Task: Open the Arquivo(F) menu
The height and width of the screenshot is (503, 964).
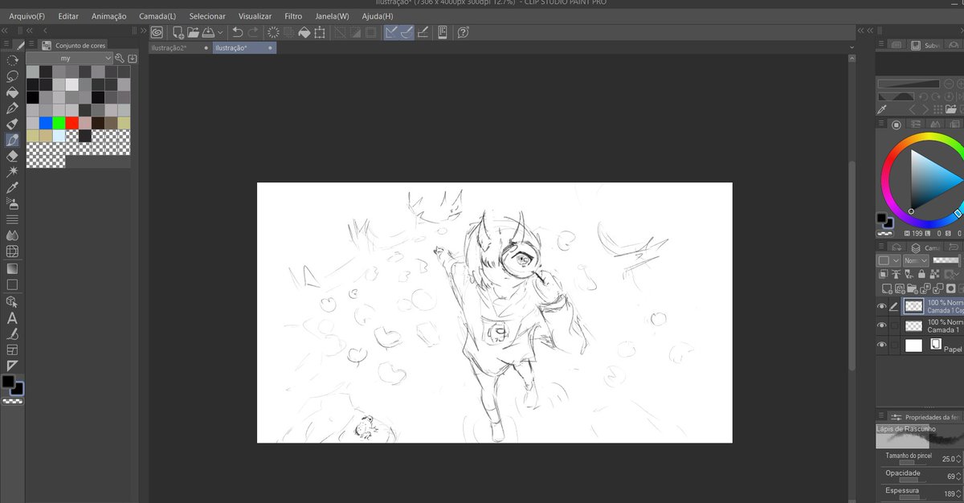Action: point(28,16)
